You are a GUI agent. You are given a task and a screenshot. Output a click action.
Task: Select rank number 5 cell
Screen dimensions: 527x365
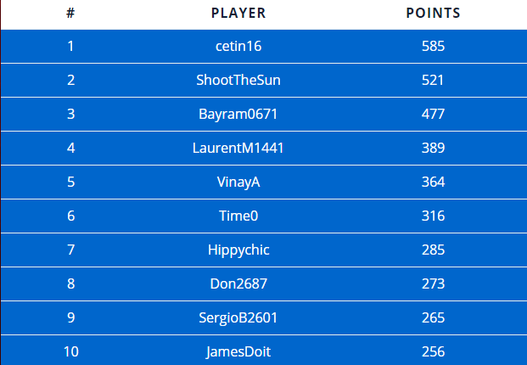(70, 182)
